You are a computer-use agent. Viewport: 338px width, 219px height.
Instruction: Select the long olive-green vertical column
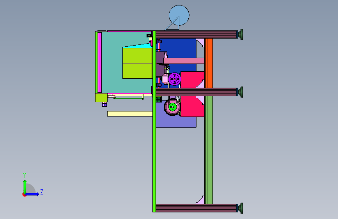tap(209, 150)
